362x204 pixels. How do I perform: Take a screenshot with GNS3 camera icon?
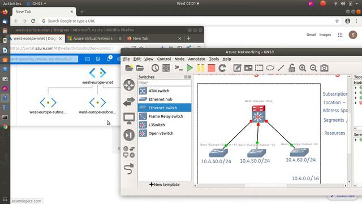[324, 68]
